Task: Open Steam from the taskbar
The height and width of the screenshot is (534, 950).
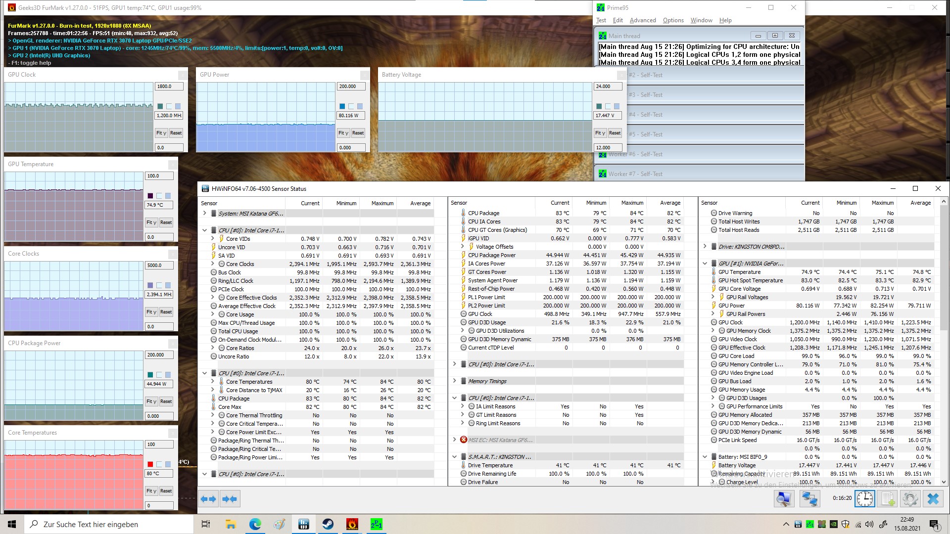Action: 328,524
